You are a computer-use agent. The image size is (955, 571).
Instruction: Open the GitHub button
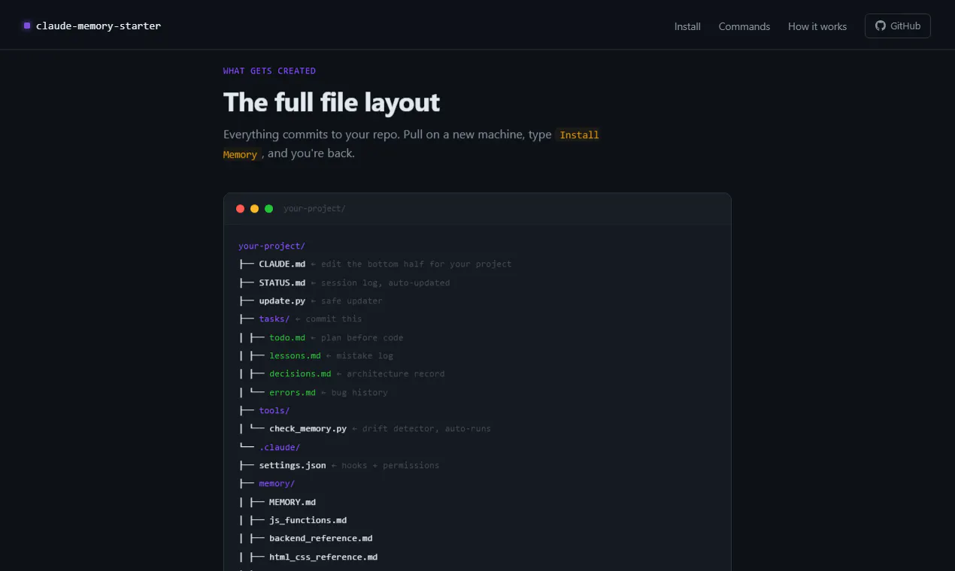point(898,26)
